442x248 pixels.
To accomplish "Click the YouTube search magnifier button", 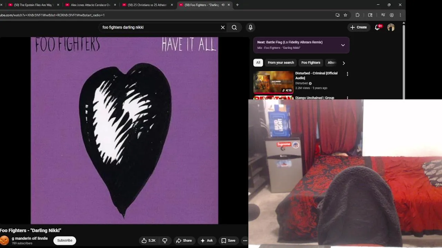I will point(234,28).
